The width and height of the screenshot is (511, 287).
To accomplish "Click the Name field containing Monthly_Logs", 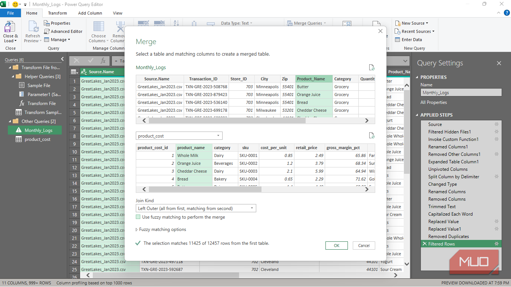I will (461, 93).
